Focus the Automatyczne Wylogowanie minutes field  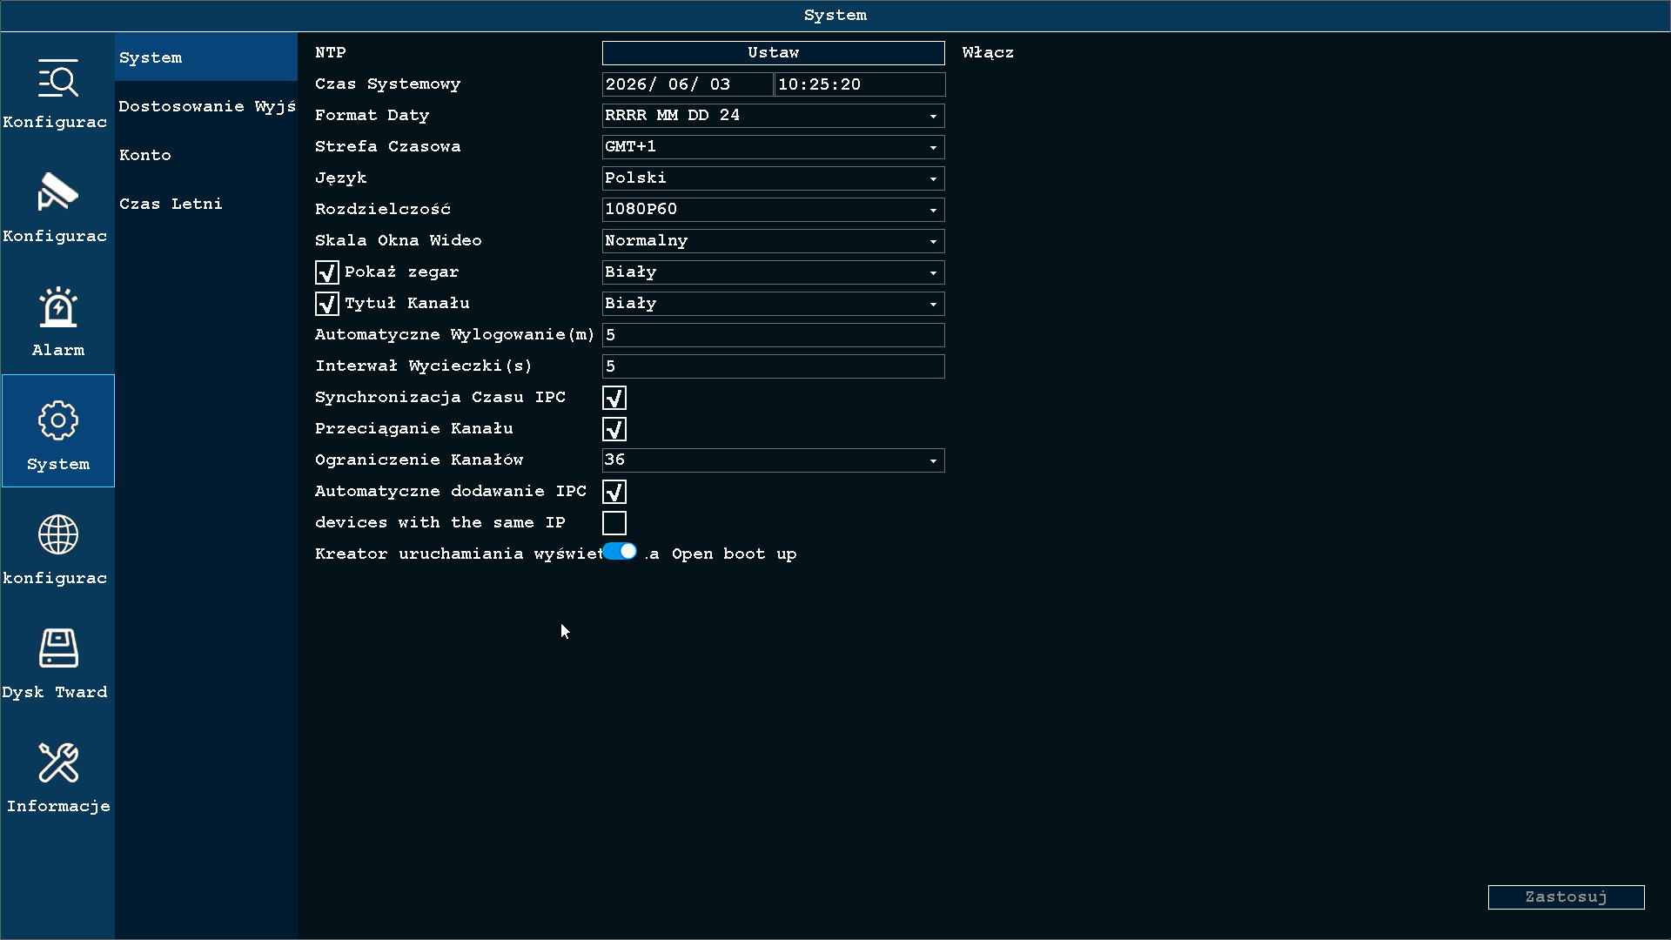click(773, 335)
